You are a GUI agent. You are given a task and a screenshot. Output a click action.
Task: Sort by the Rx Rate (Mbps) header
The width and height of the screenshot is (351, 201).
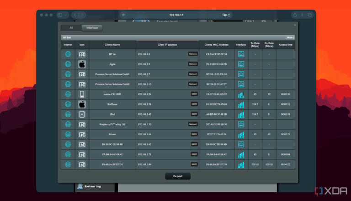tap(269, 45)
